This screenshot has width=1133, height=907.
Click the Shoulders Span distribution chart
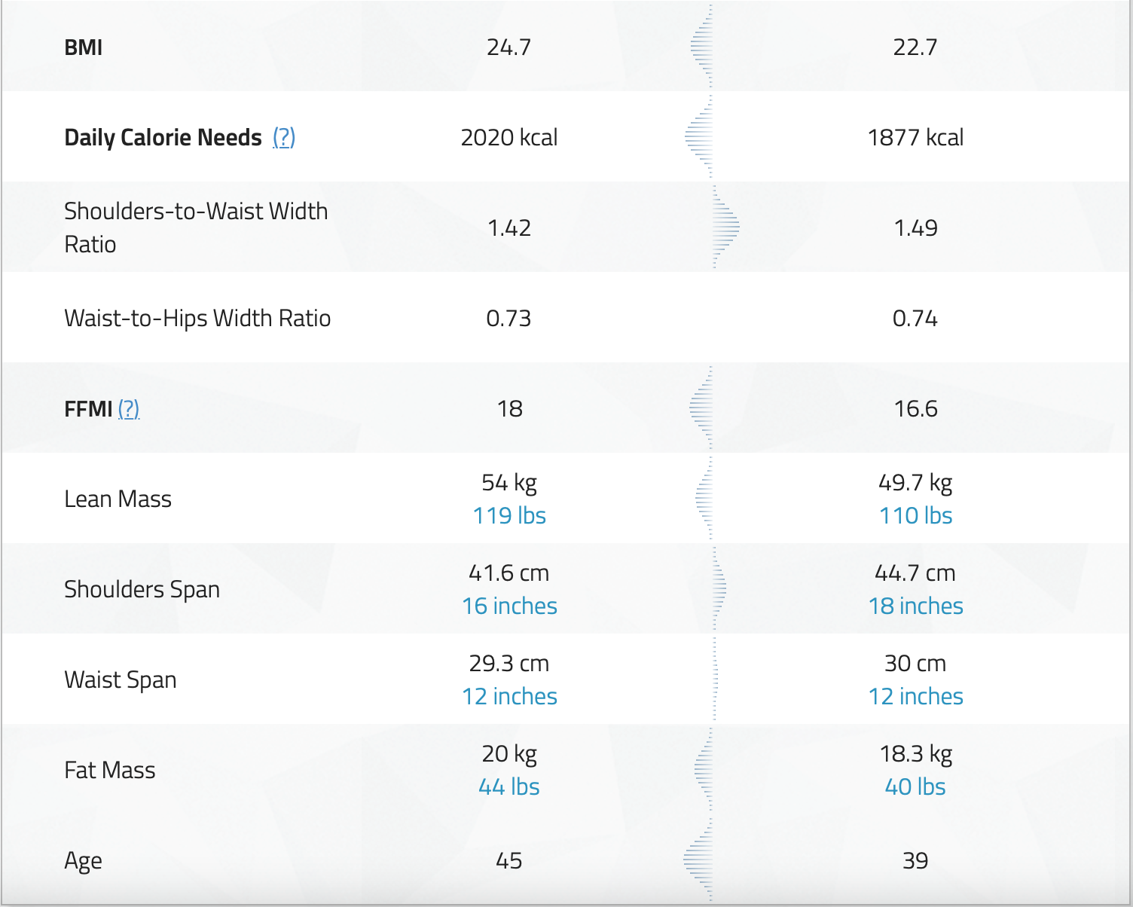pyautogui.click(x=719, y=588)
